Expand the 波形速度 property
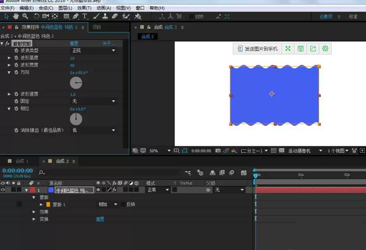This screenshot has height=250, width=366. (x=9, y=94)
